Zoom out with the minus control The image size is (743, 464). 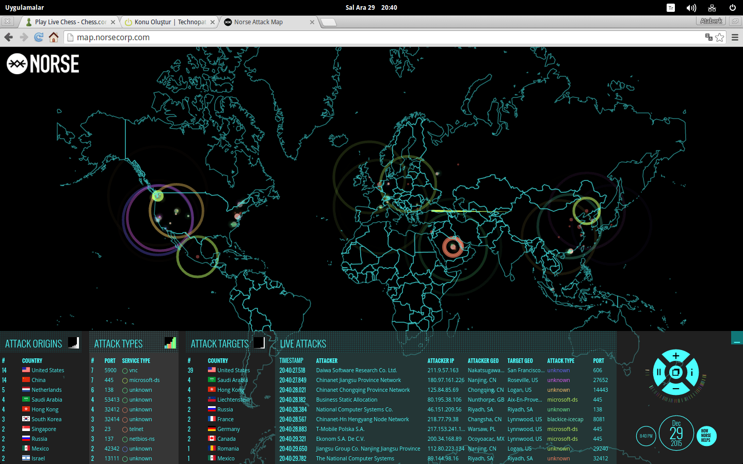(676, 388)
